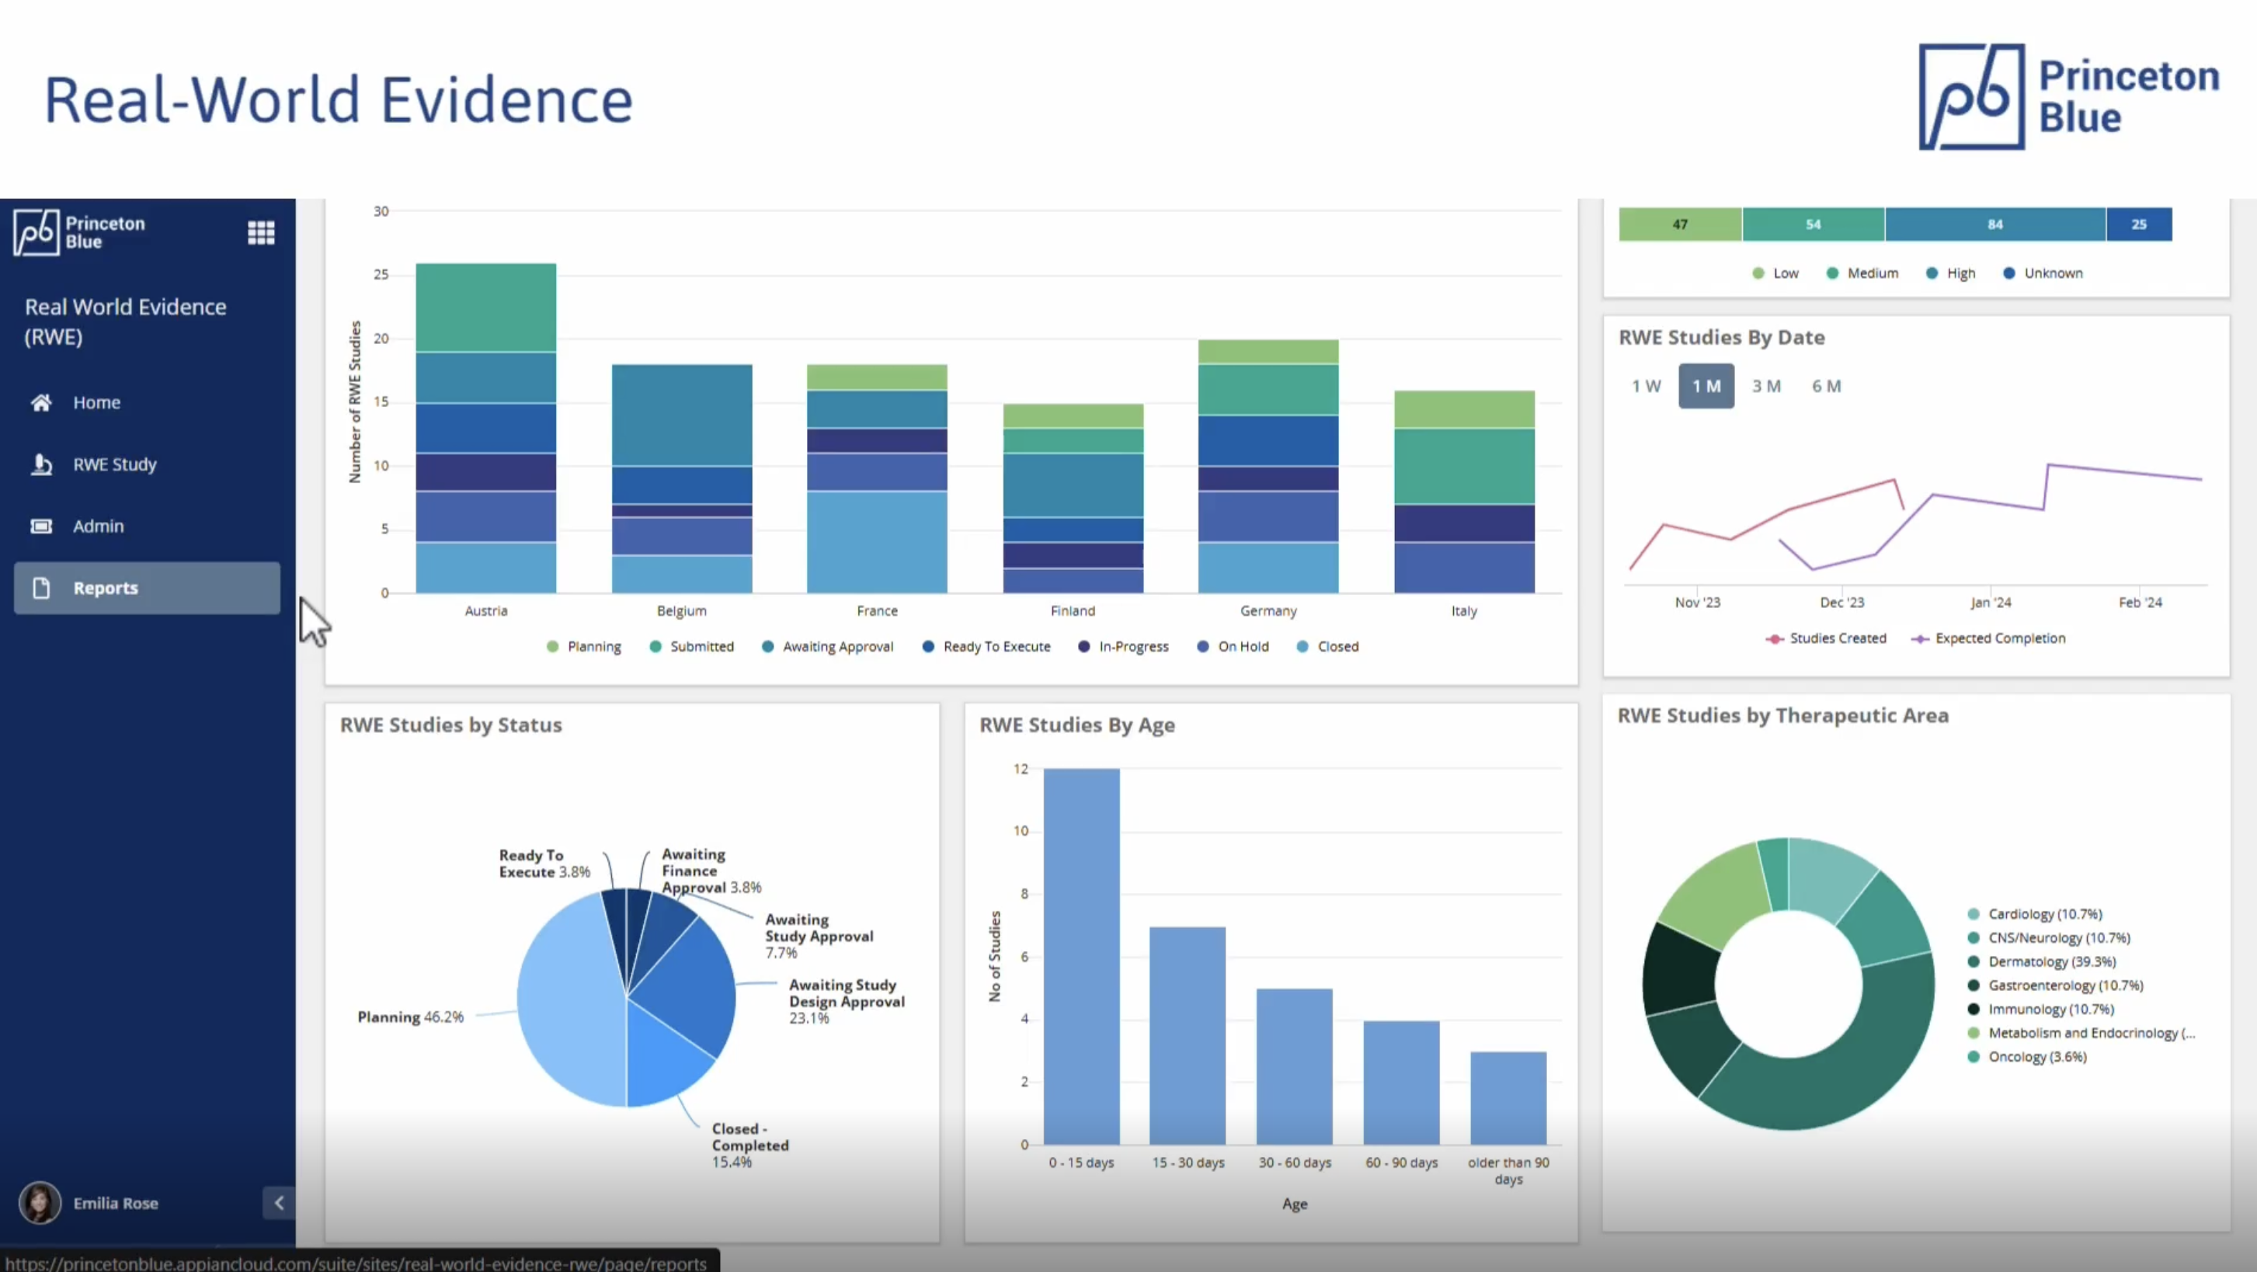The height and width of the screenshot is (1272, 2257).
Task: Click the High risk bar segment 84
Action: click(1994, 224)
